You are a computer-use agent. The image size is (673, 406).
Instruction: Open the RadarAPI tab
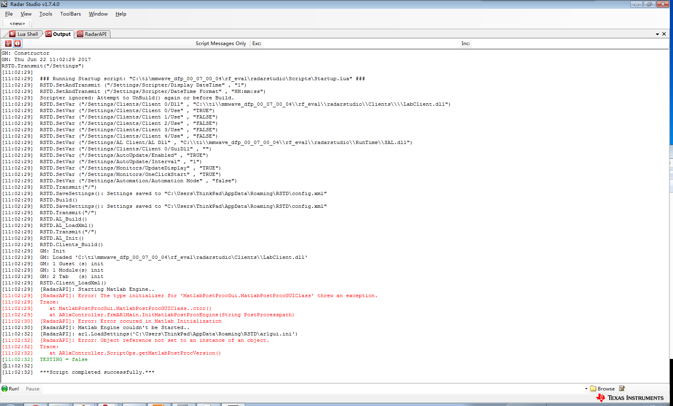(x=92, y=34)
